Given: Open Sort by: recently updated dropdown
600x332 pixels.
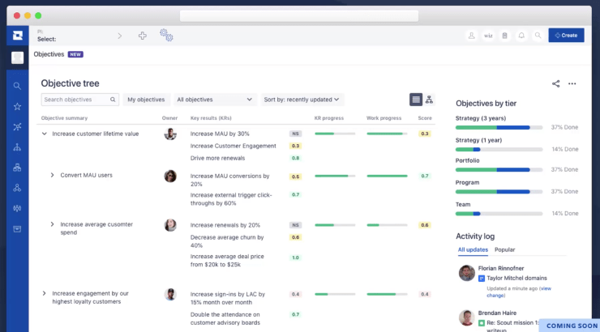Looking at the screenshot, I should (302, 100).
